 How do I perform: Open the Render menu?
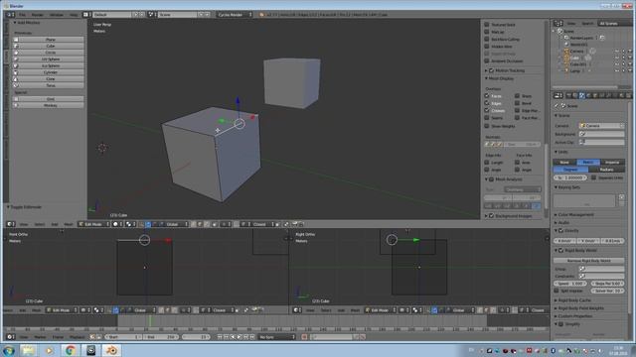pyautogui.click(x=38, y=15)
